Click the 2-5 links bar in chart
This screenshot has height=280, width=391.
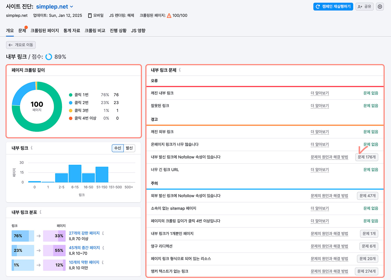click(x=62, y=178)
